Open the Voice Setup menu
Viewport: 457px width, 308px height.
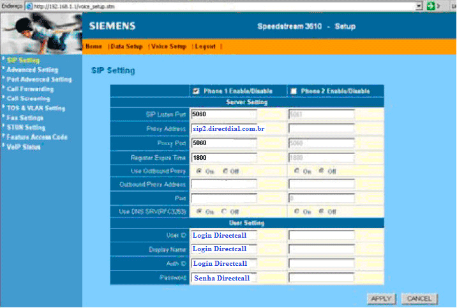tap(169, 47)
